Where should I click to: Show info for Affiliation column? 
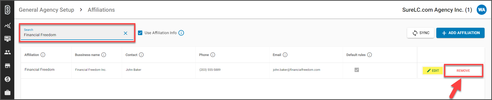point(43,55)
